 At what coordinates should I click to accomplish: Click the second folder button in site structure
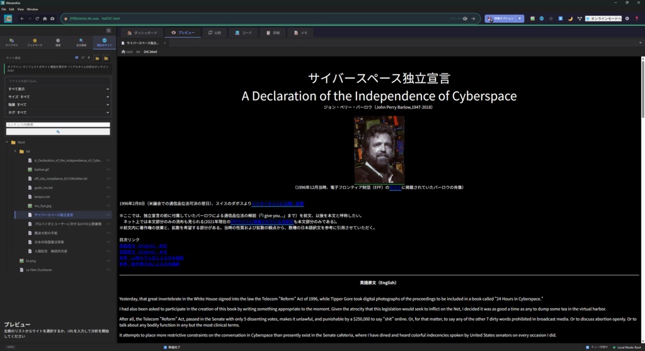[x=106, y=58]
